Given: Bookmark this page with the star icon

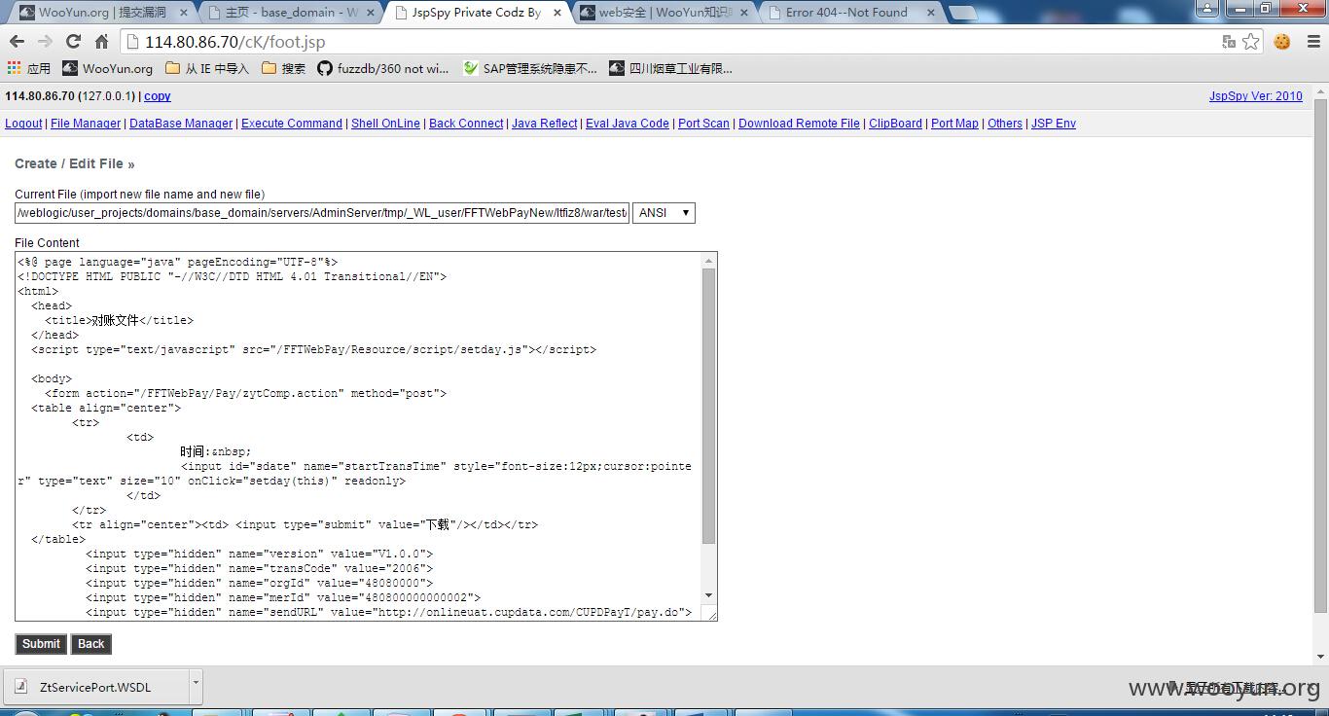Looking at the screenshot, I should 1251,42.
